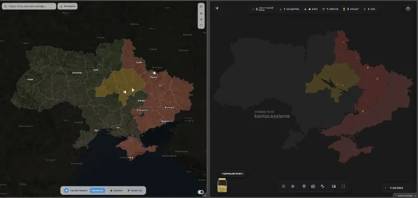
Task: Click the clock history icon at the top right
Action: click(x=408, y=8)
